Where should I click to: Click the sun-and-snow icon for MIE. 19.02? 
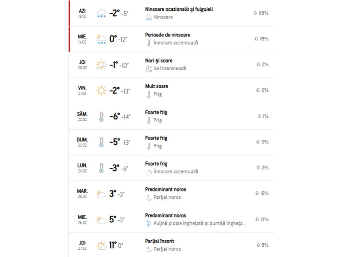(101, 39)
